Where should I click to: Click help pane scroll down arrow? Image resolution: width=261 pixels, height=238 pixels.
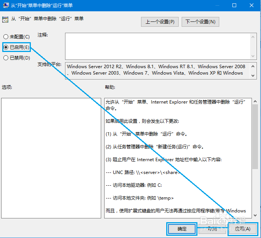(255, 215)
